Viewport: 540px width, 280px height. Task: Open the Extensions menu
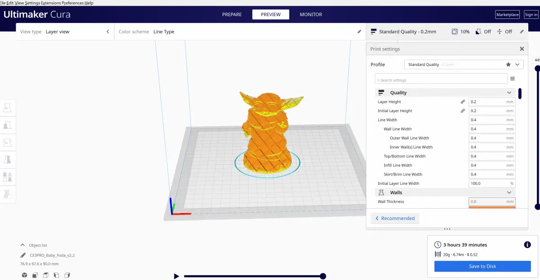pyautogui.click(x=51, y=3)
